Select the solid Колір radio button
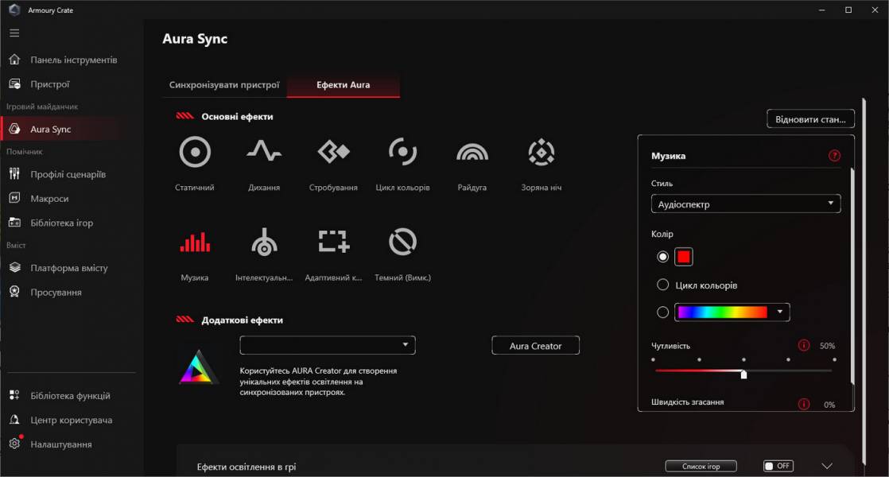Viewport: 889px width, 477px height. point(662,256)
